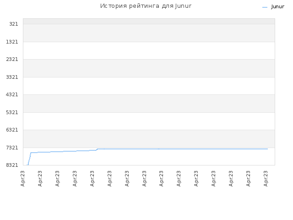This screenshot has width=293, height=220.
Task: Click the steep rise at line start
Action: [x=29, y=159]
